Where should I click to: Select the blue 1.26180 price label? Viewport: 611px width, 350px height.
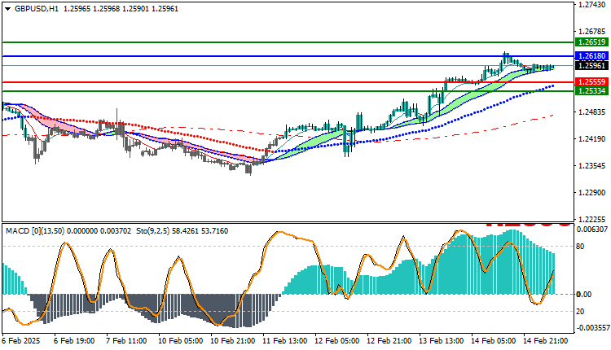pyautogui.click(x=592, y=56)
